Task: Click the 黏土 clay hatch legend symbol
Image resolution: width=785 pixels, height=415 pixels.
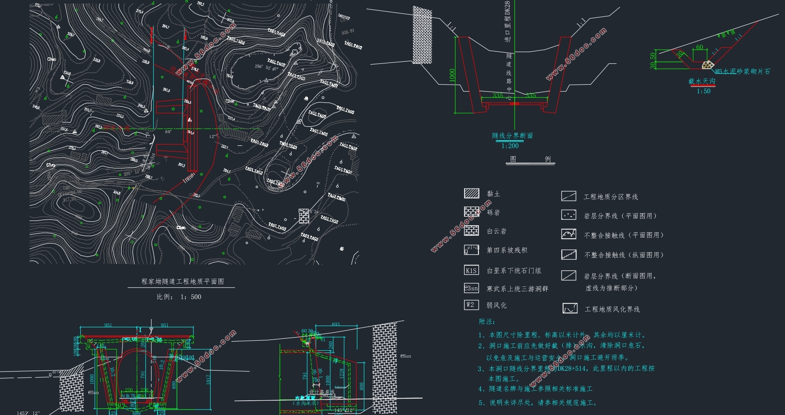Action: [x=472, y=193]
